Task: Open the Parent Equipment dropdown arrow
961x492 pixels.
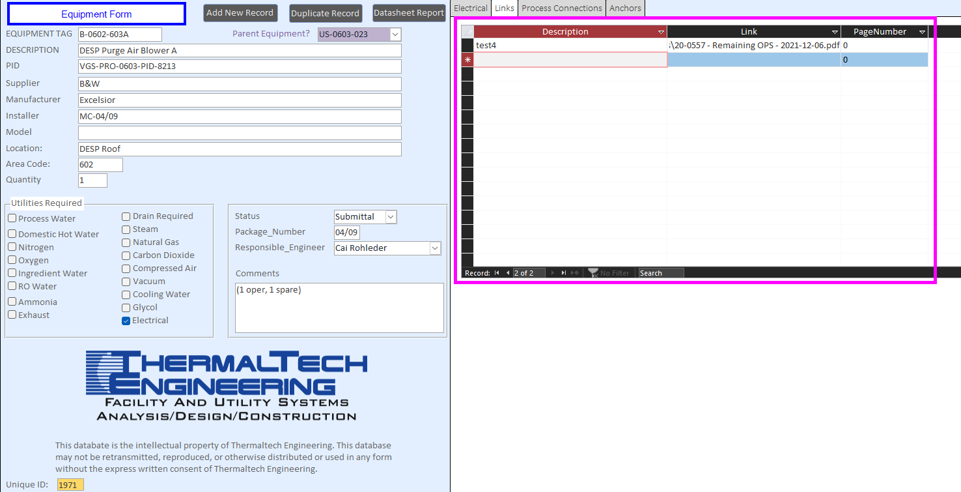Action: coord(396,35)
